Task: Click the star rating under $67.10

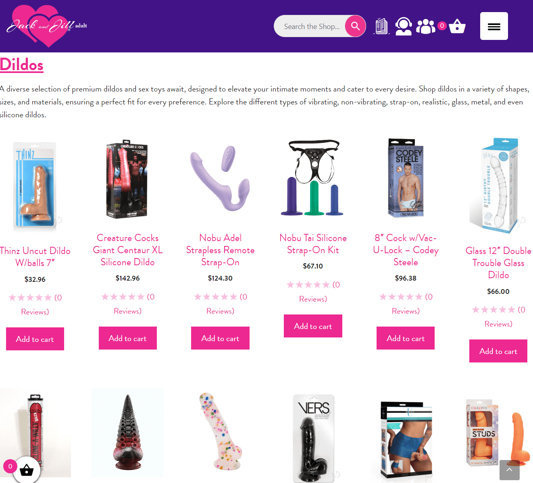Action: tap(308, 285)
